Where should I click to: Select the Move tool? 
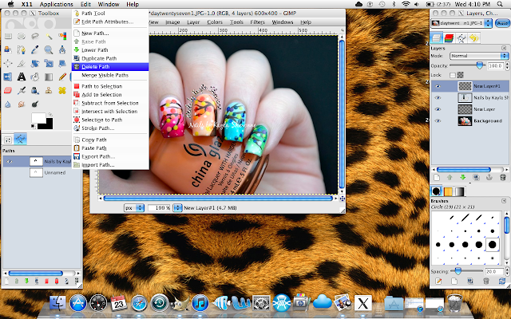tap(8, 64)
